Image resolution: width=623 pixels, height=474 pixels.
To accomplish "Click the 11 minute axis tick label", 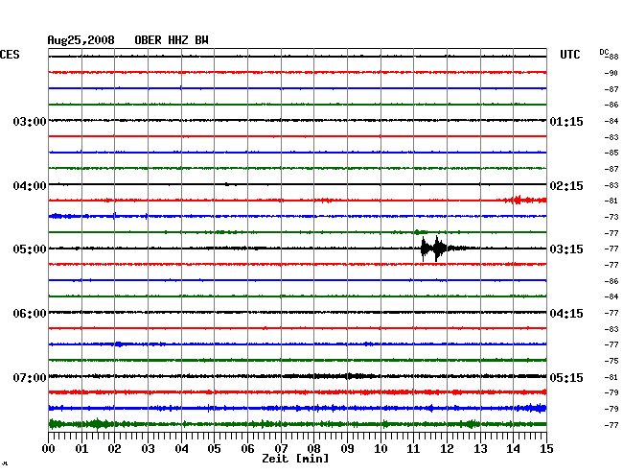I will [413, 449].
